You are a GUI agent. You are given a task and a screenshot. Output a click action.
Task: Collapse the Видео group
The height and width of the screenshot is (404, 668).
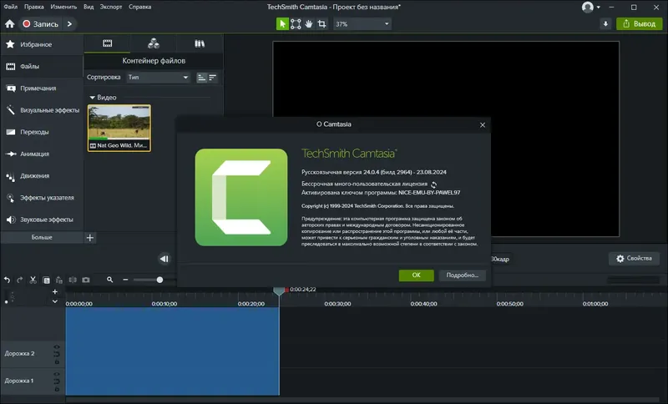(92, 98)
